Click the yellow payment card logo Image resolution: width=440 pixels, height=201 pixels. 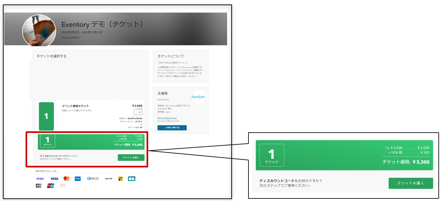[x=120, y=178]
